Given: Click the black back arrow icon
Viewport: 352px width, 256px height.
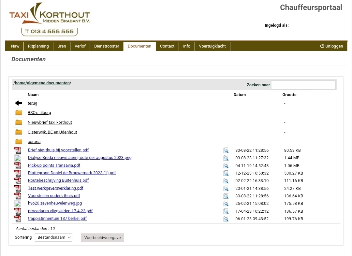Looking at the screenshot, I should [x=19, y=103].
